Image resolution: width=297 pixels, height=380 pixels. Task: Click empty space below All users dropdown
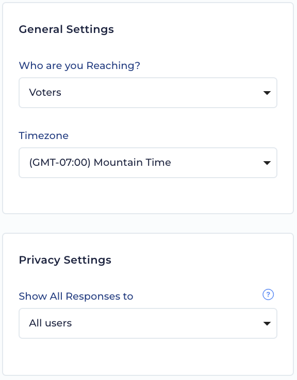(148, 356)
